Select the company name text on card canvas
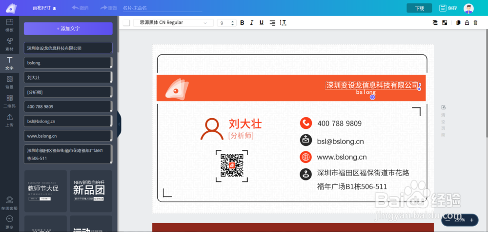 click(372, 85)
